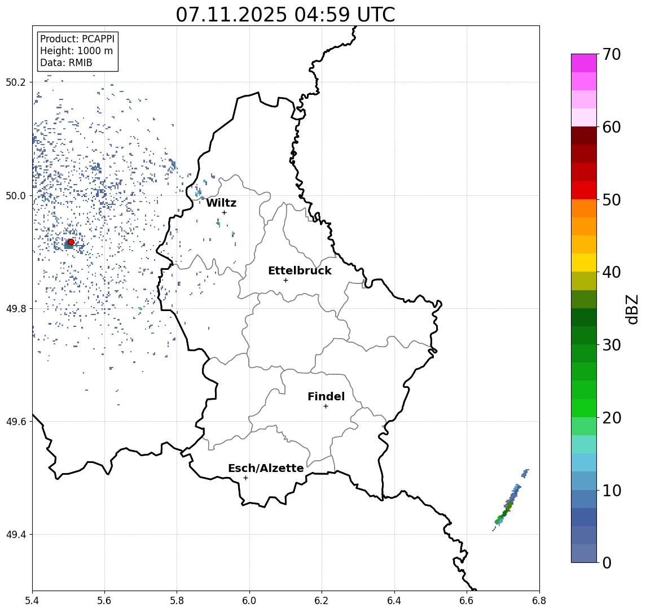646x612 pixels.
Task: Click the red radar location dot
Action: pyautogui.click(x=71, y=242)
